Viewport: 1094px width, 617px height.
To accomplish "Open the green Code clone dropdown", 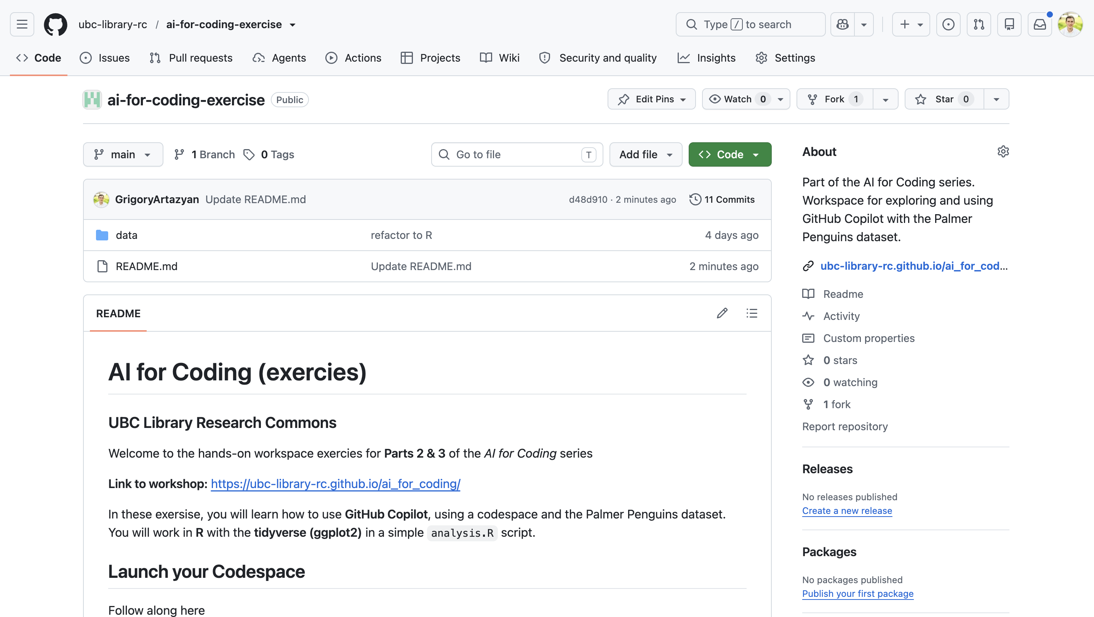I will [730, 154].
